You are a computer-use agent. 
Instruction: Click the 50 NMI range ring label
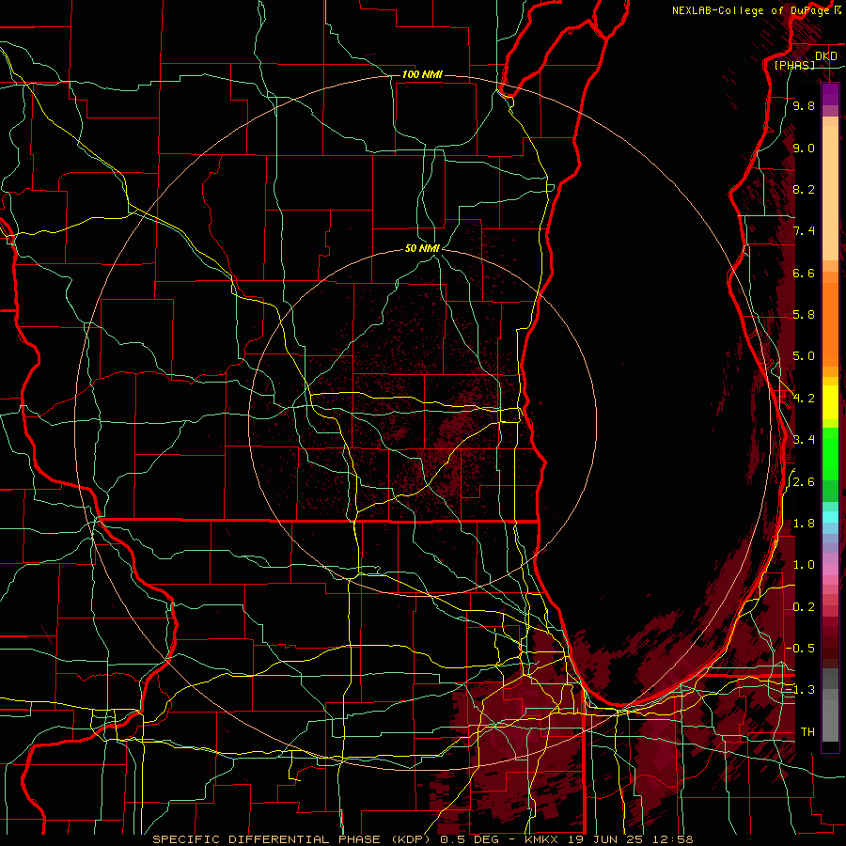point(422,249)
